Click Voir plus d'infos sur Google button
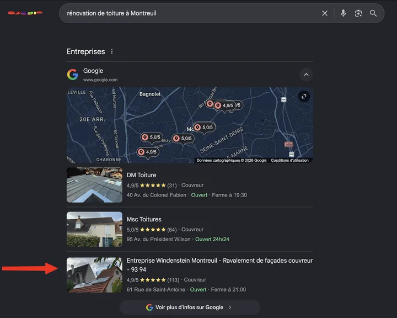 pyautogui.click(x=190, y=308)
